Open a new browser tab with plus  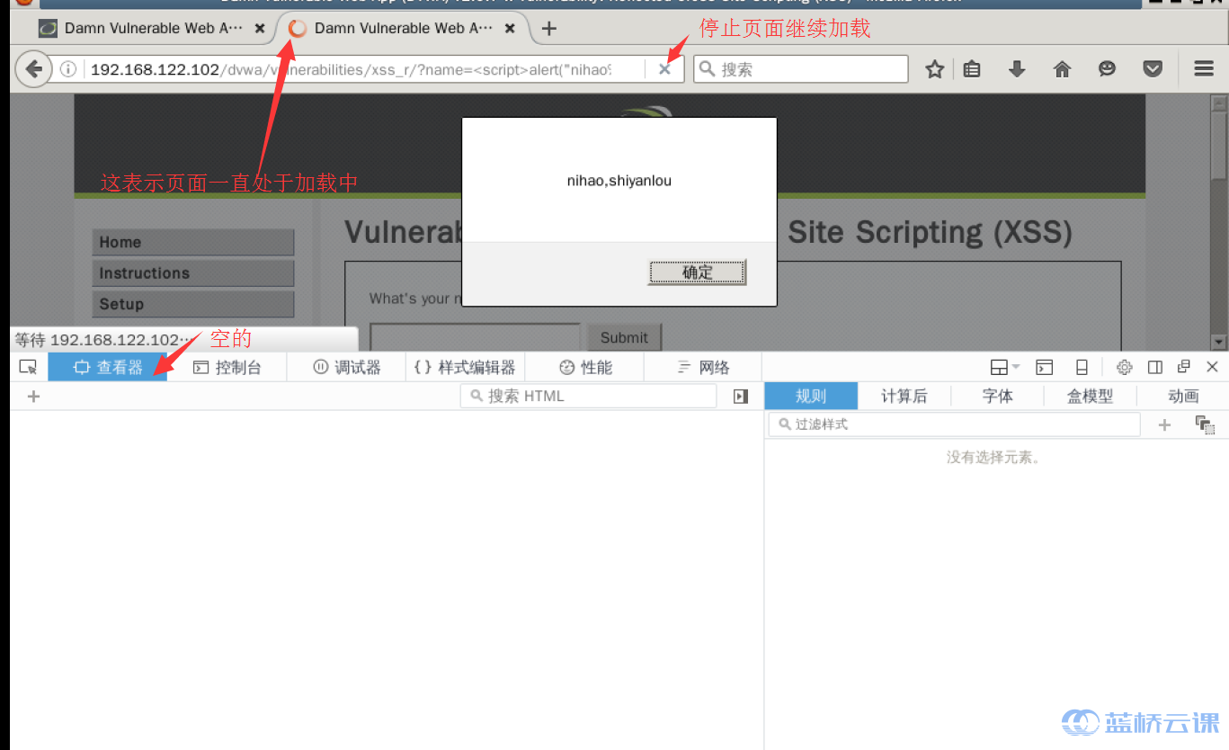point(548,28)
